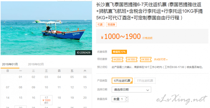Claim the ¥200 coupon ticket
This screenshot has height=108, width=210.
tap(117, 60)
